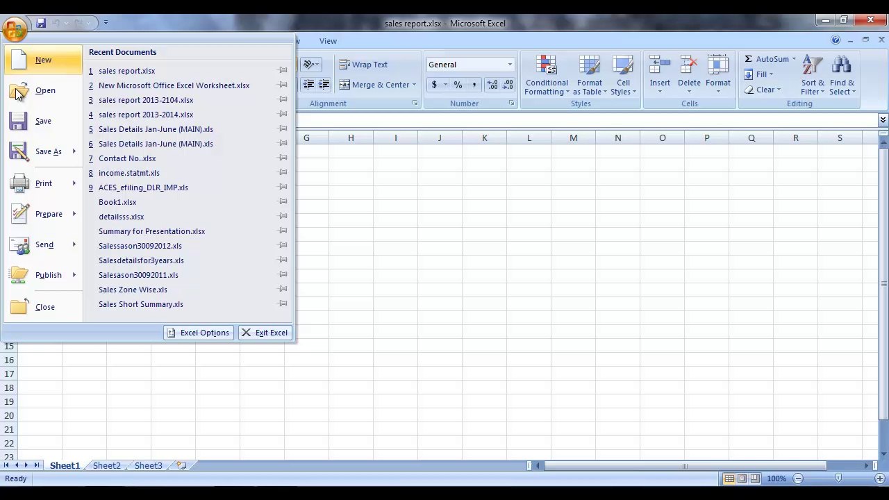Screen dimensions: 889x500
Task: Open the Merge & Center dropdown arrow
Action: (414, 85)
